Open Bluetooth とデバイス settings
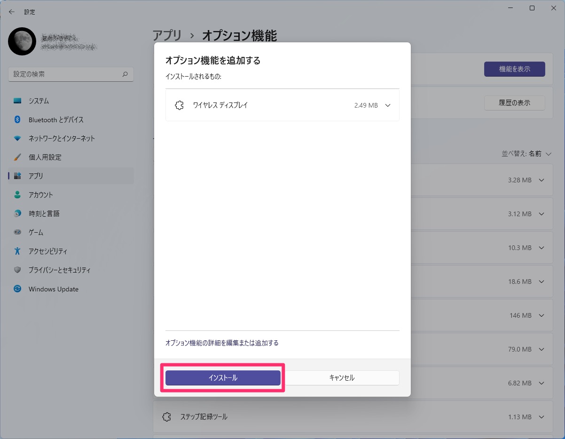The image size is (565, 439). (x=71, y=120)
